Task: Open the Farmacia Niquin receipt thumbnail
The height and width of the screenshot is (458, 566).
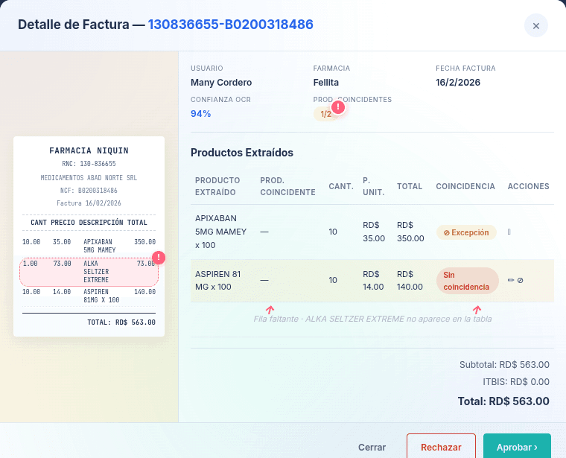Action: 89,236
